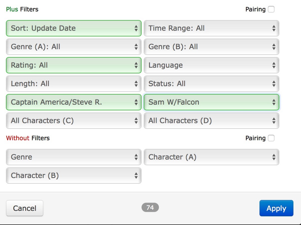Viewport: 301px width, 225px height.
Task: Open the Time Range: All dropdown
Action: coord(211,28)
